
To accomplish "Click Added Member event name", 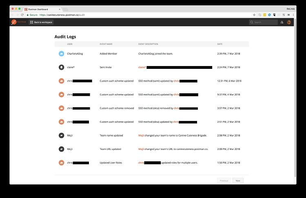I will pos(108,54).
